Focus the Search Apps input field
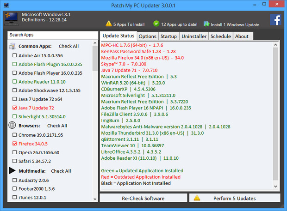The width and height of the screenshot is (287, 211). point(53,35)
